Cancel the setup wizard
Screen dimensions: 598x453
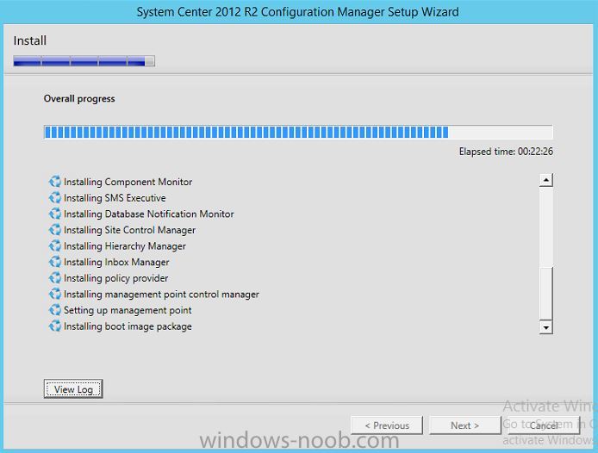544,425
